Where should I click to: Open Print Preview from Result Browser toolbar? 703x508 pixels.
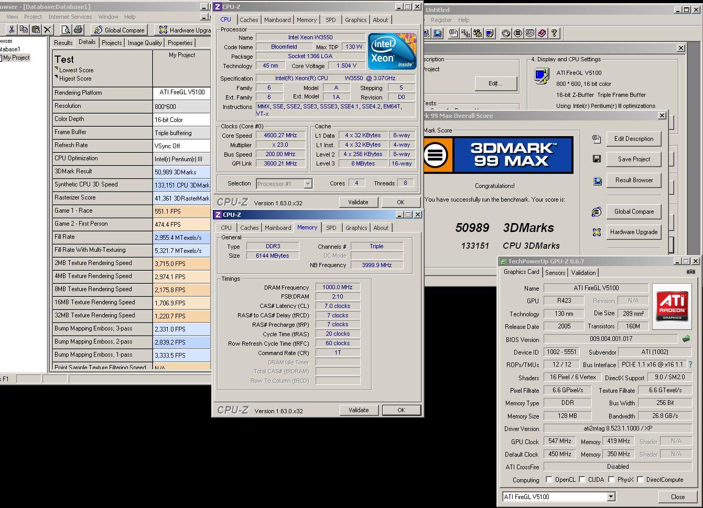[x=67, y=30]
